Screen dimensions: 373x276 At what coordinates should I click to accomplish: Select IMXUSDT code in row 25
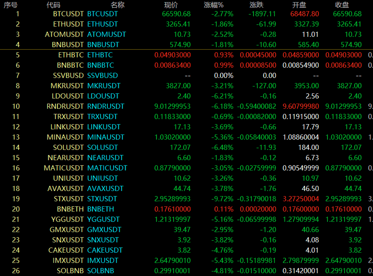coord(68,260)
